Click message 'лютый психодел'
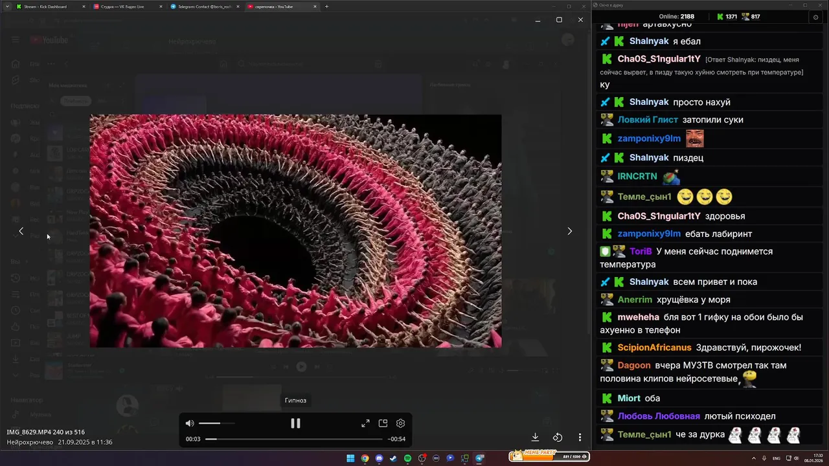This screenshot has width=829, height=466. (740, 416)
